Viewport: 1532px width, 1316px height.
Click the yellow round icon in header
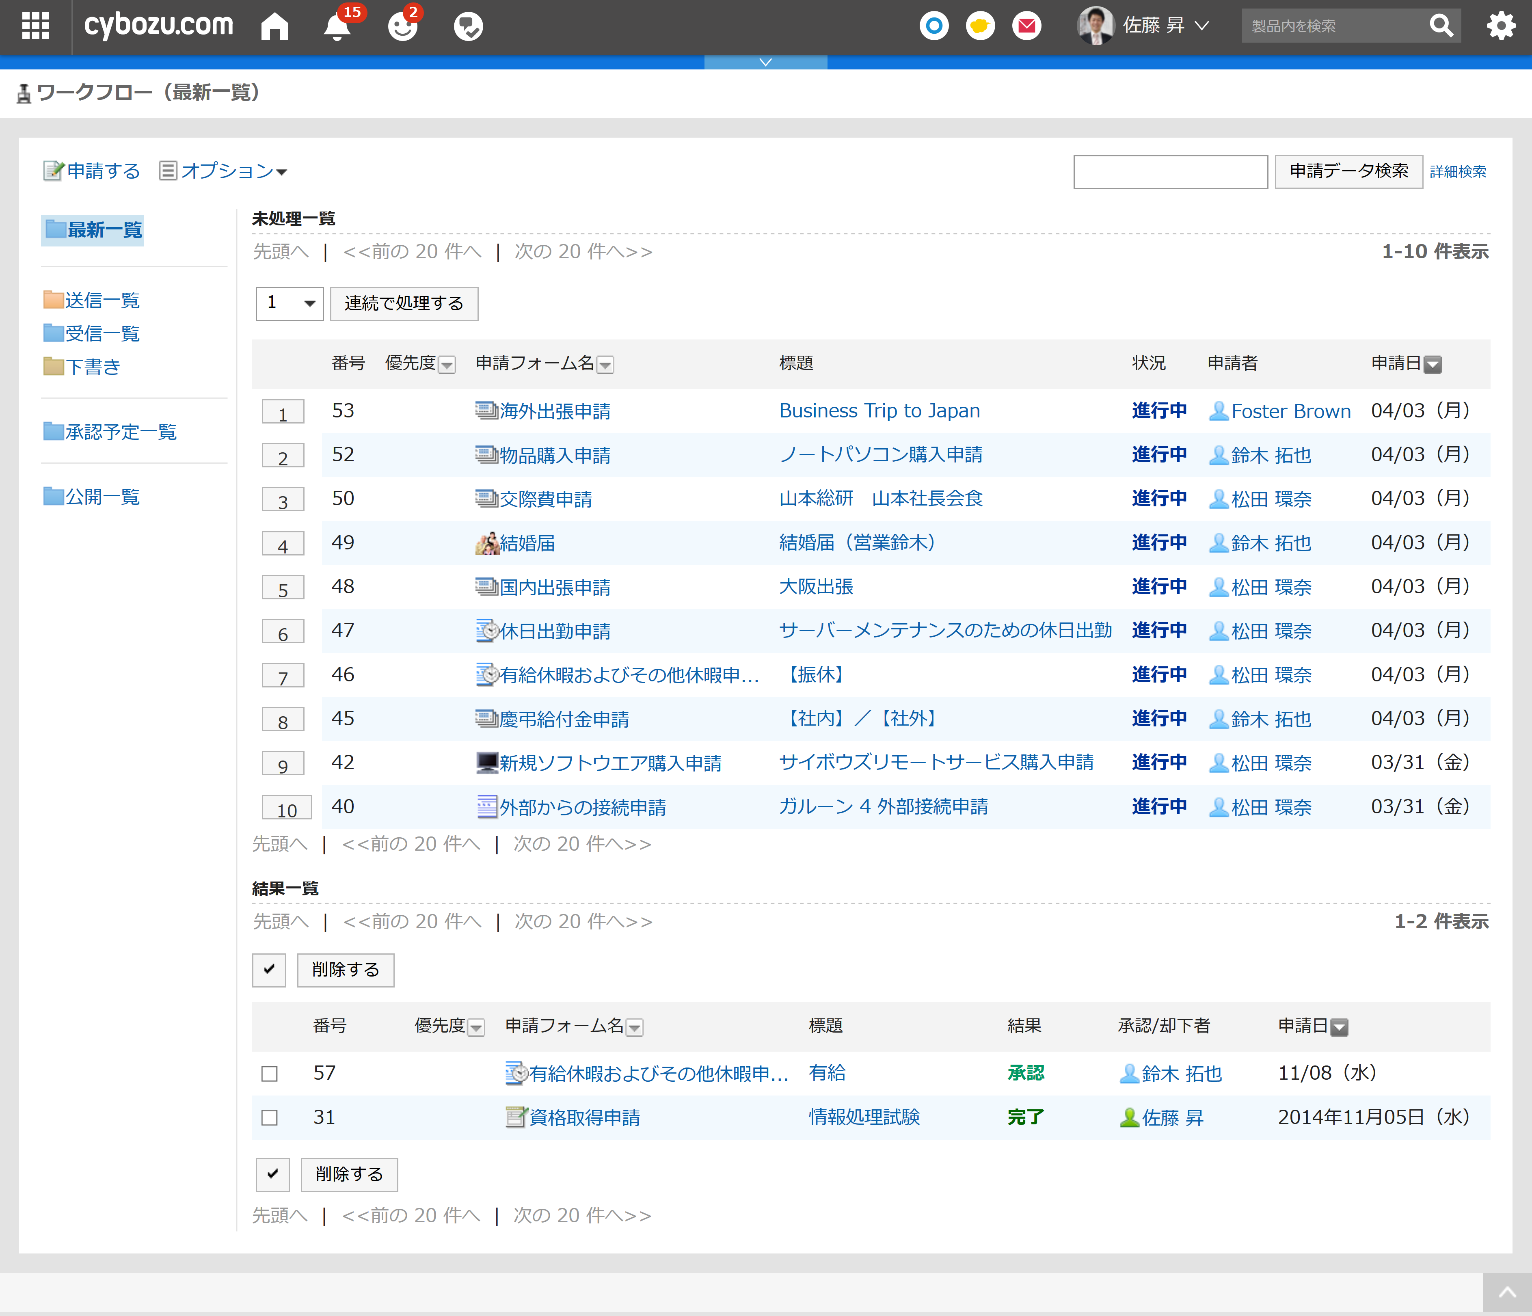click(x=980, y=27)
